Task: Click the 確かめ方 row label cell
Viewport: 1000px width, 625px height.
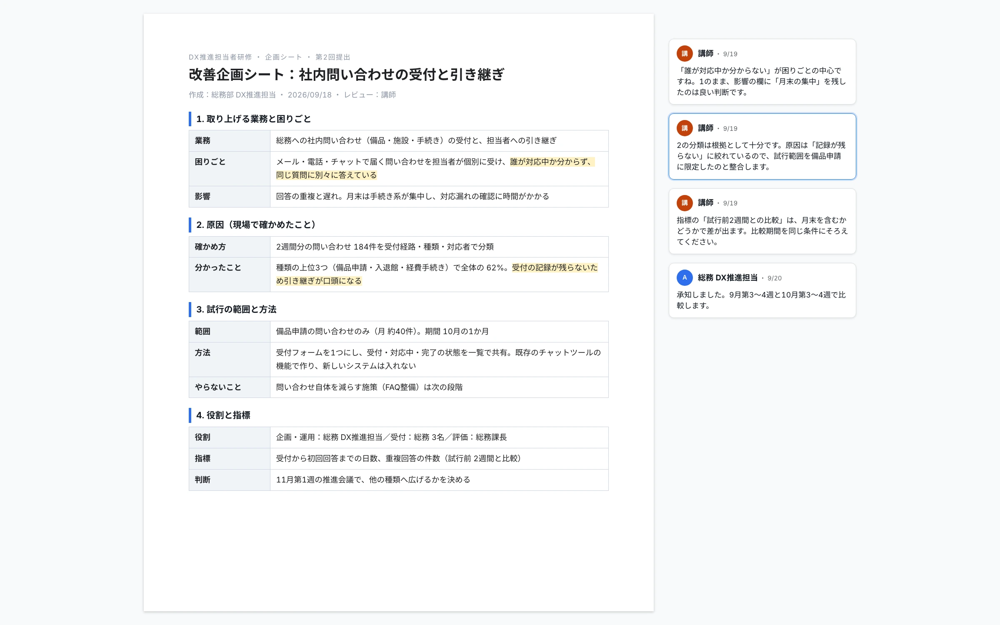Action: (230, 247)
